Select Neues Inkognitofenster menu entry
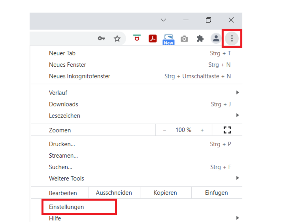296x222 pixels. pos(80,76)
